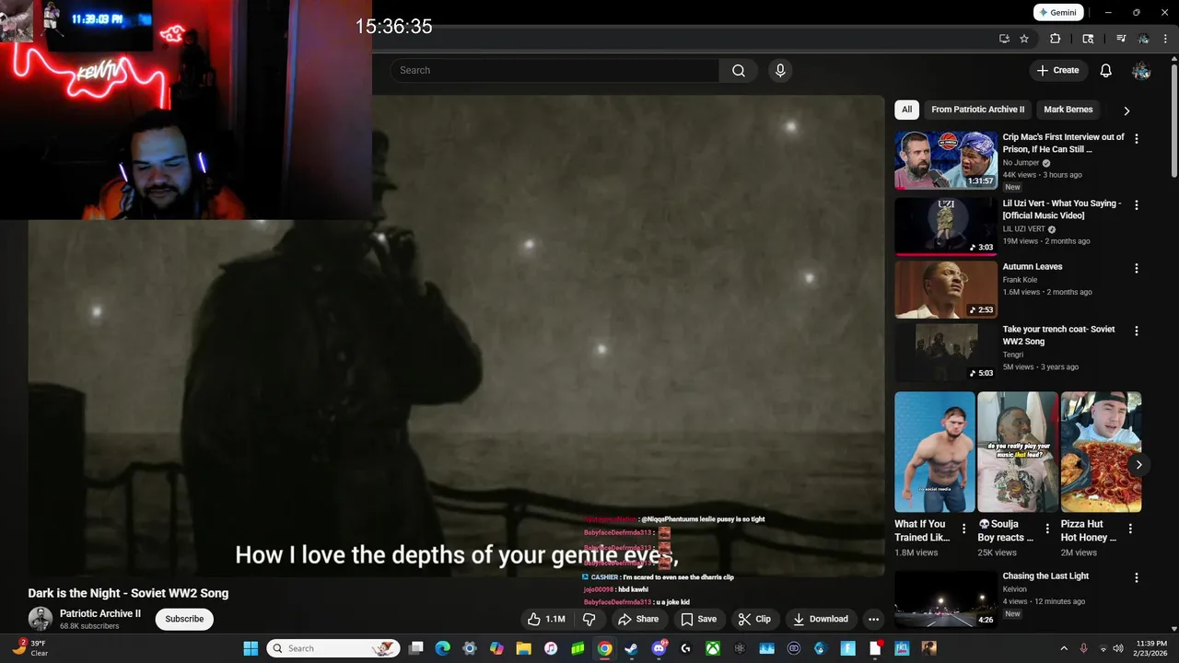1179x663 pixels.
Task: Open What If You Trained Like short
Action: pos(934,452)
